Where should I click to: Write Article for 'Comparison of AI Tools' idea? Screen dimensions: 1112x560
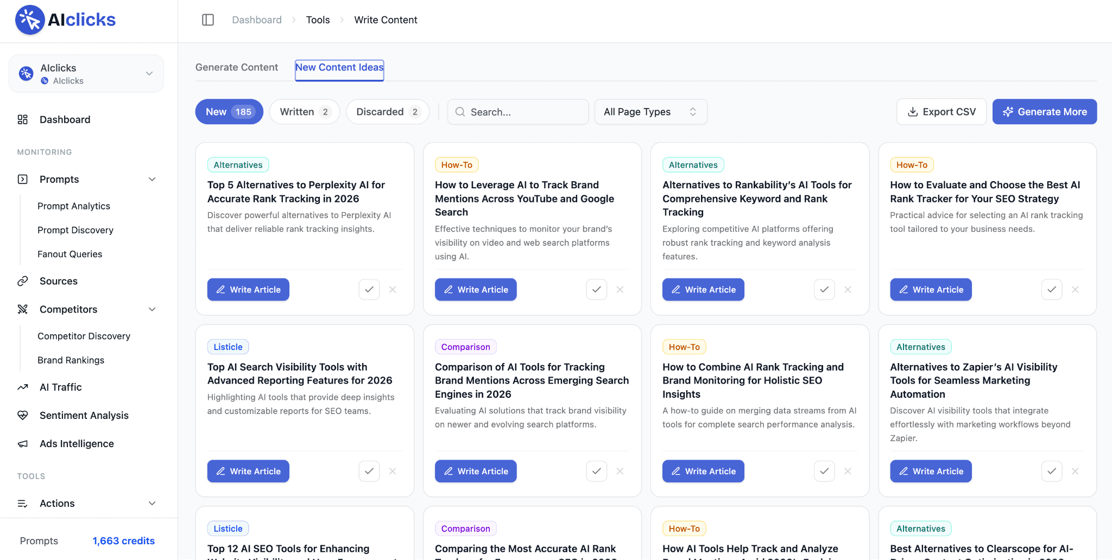(x=476, y=472)
